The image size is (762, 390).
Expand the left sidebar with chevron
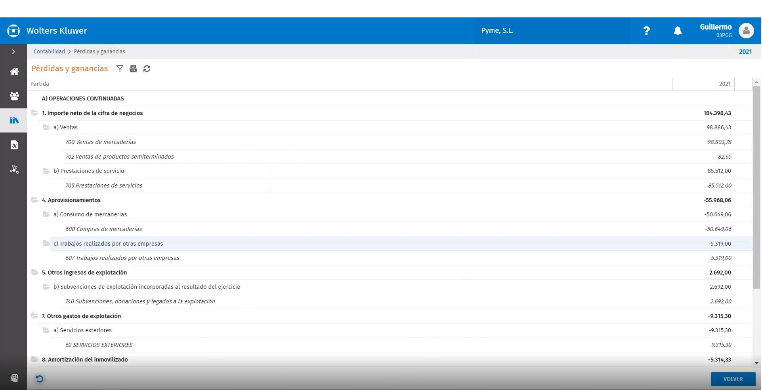(13, 52)
